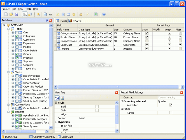Collapse the DEMO.MDB root node
186x140 pixels.
(4, 25)
